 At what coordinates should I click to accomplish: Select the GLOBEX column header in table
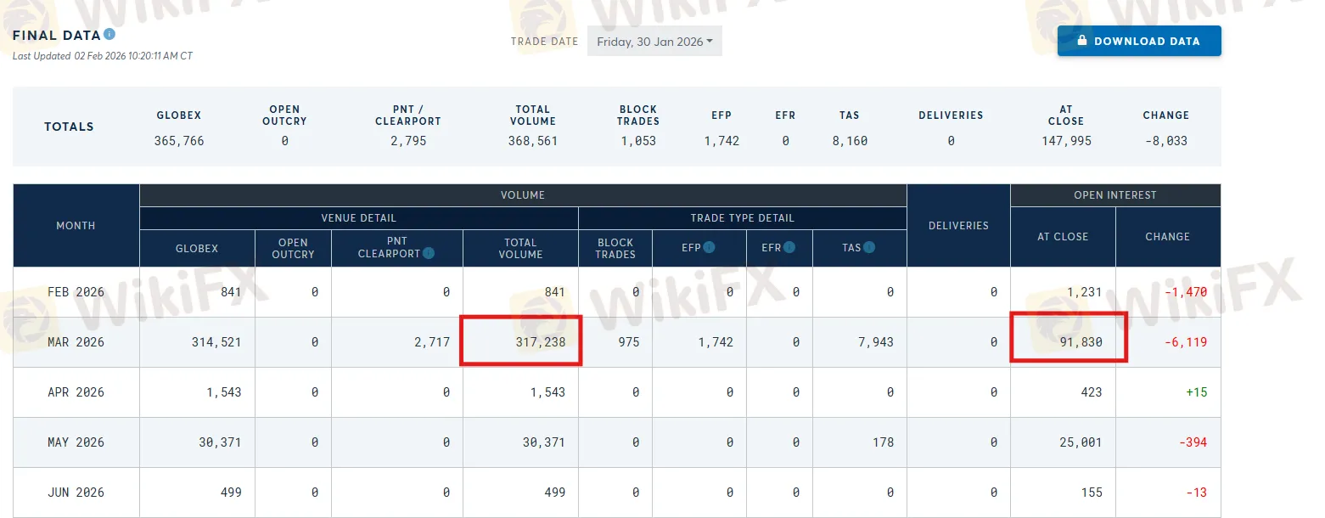(x=197, y=249)
